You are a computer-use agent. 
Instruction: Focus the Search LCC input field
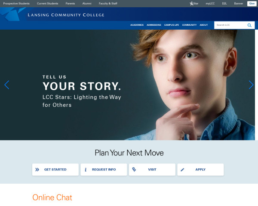(230, 25)
